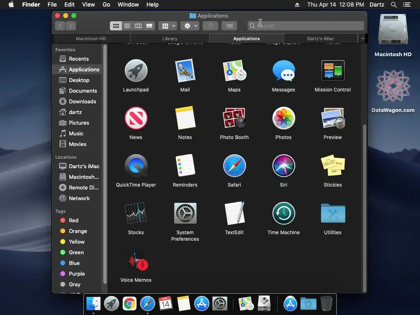The width and height of the screenshot is (420, 315).
Task: Open the Mail app icon
Action: pyautogui.click(x=185, y=71)
